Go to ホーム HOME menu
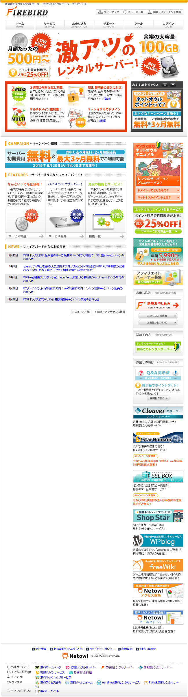 tap(20, 25)
